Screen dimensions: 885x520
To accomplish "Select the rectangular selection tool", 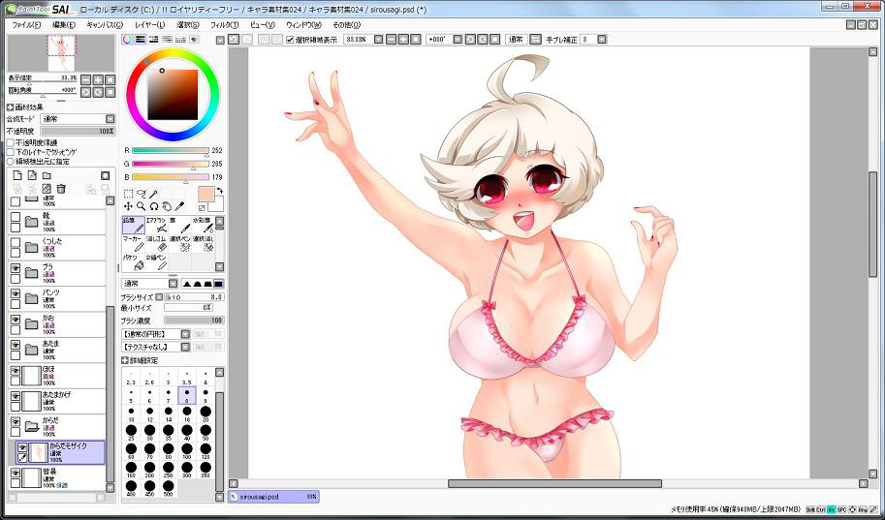I will 128,194.
